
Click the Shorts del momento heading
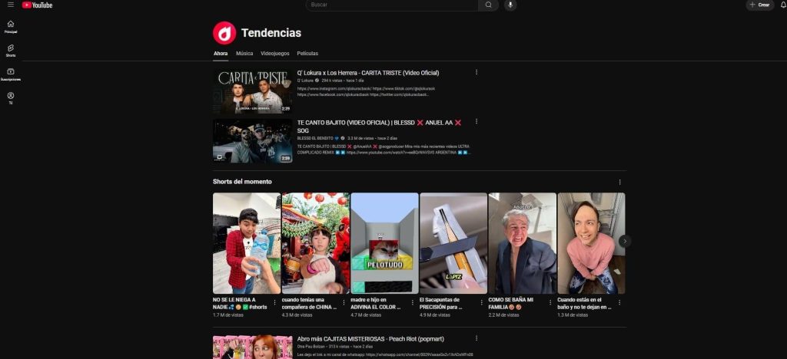coord(242,182)
